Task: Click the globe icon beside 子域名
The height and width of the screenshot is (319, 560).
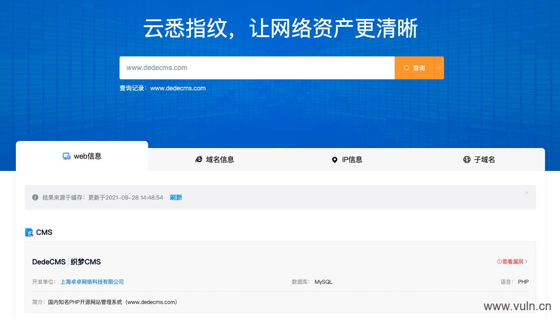Action: point(467,159)
